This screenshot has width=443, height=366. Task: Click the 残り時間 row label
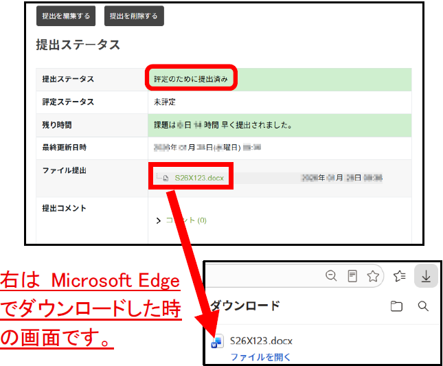pos(57,125)
